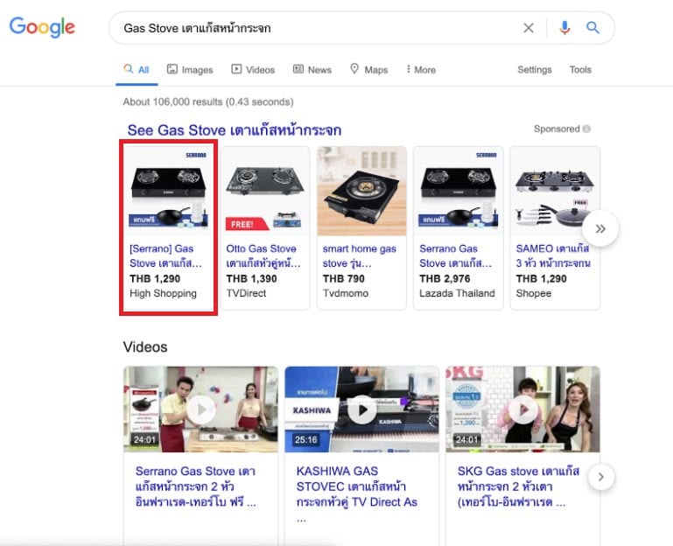
Task: Click the High Shopping seller name
Action: point(163,293)
